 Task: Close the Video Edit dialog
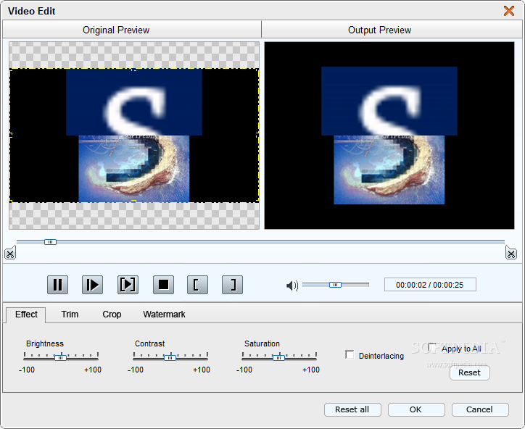click(x=509, y=11)
